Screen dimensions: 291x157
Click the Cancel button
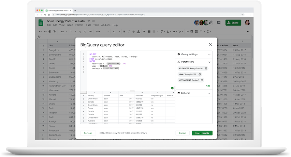click(182, 133)
